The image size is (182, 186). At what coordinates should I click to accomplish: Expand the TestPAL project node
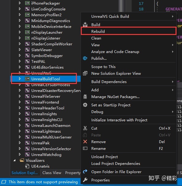tap(20, 61)
